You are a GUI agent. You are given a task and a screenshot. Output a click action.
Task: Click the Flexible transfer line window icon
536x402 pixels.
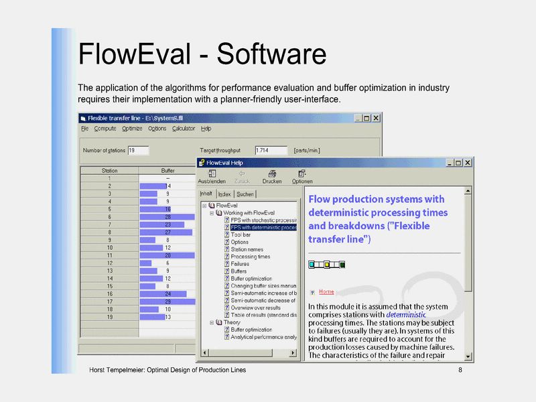(84, 117)
